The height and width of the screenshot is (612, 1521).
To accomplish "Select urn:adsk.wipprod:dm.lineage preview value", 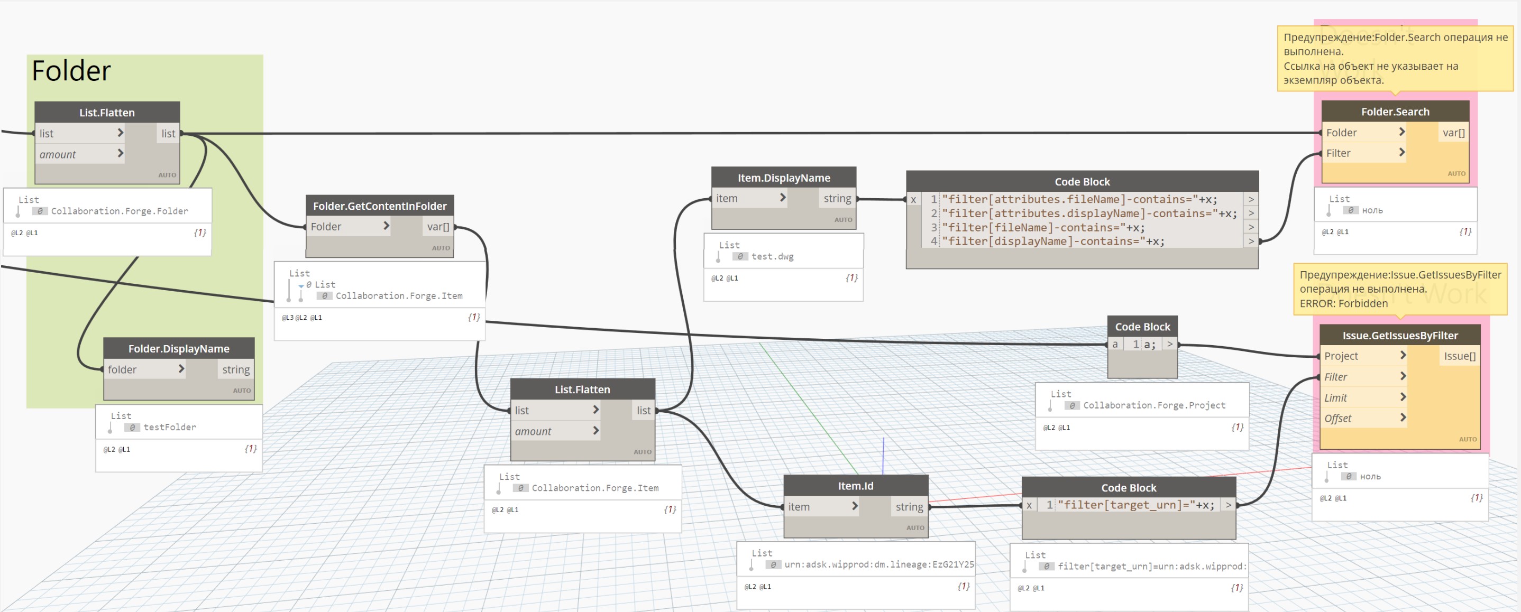I will point(878,564).
